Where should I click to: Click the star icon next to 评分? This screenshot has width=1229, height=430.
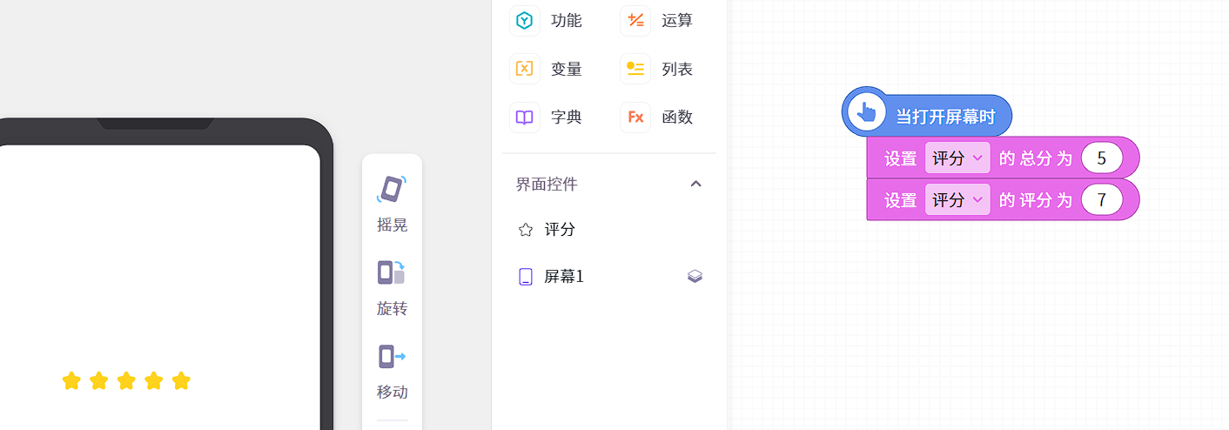(525, 230)
